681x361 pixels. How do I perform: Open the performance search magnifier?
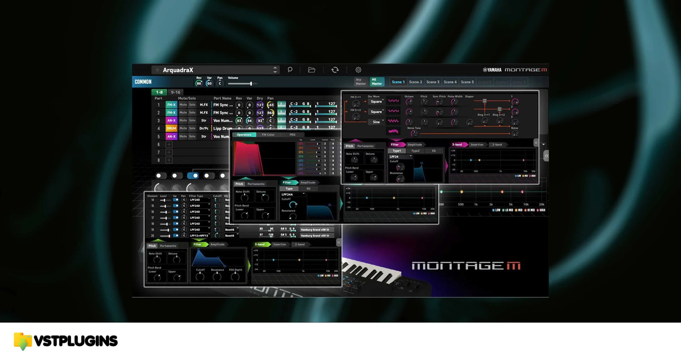click(x=290, y=70)
